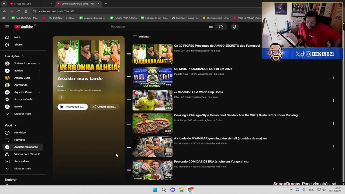
Task: Click the search magnifier button
Action: 221,27
